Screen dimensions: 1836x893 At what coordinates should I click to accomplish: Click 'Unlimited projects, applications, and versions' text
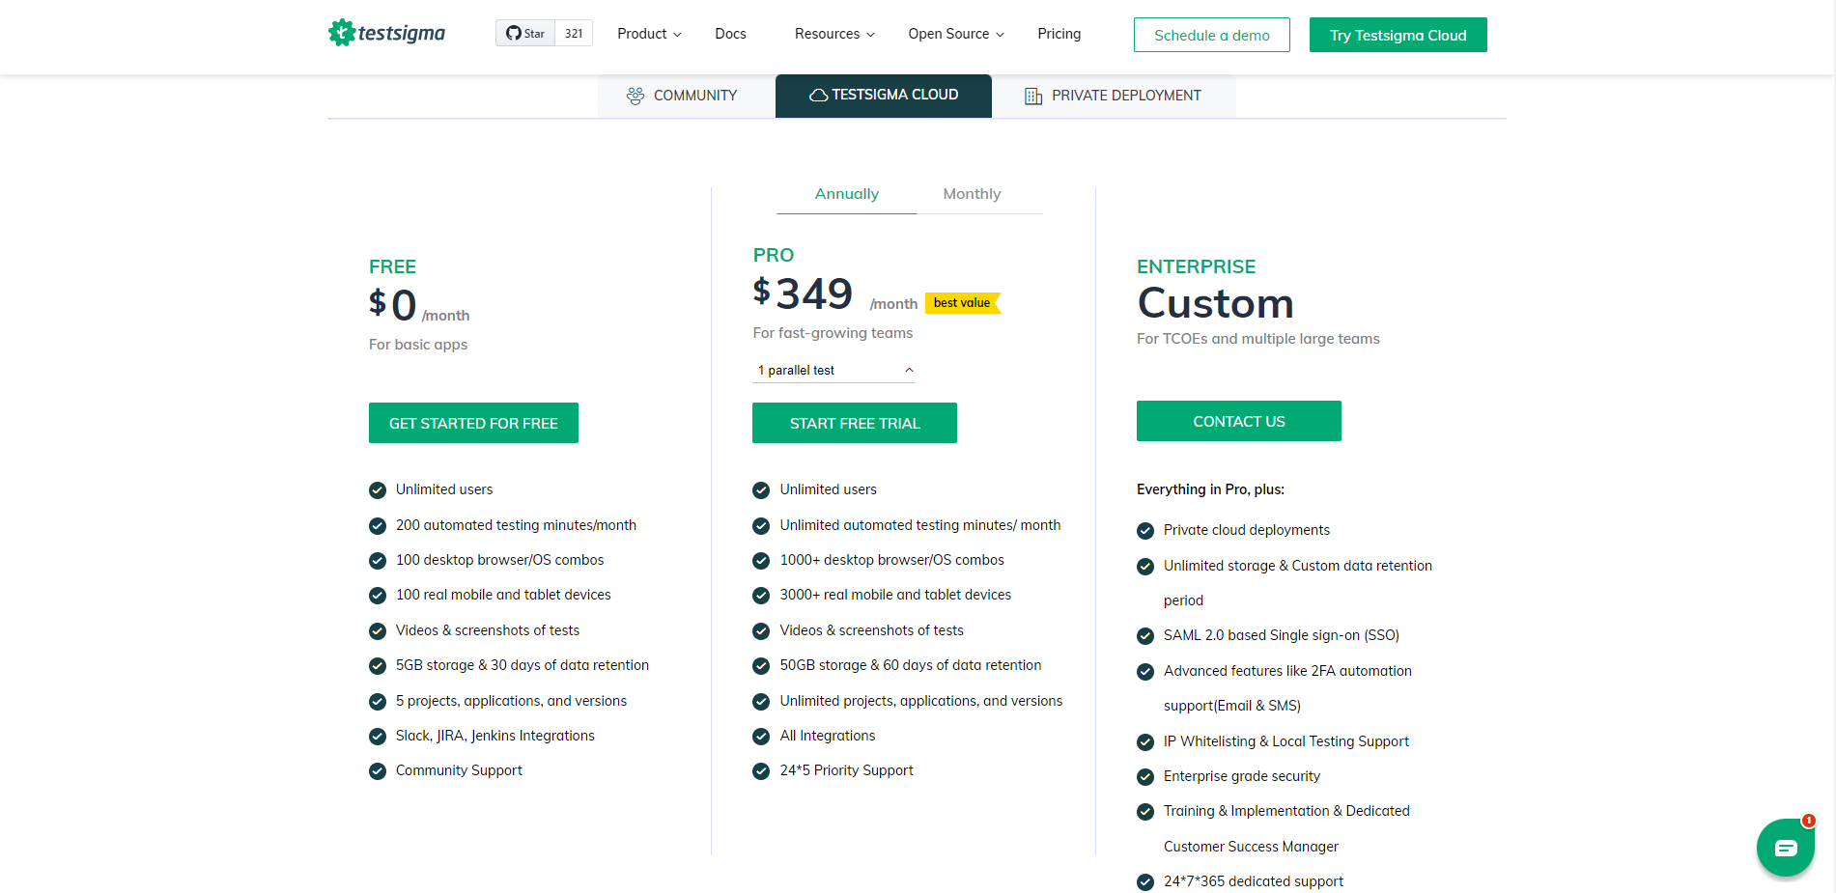(x=921, y=701)
